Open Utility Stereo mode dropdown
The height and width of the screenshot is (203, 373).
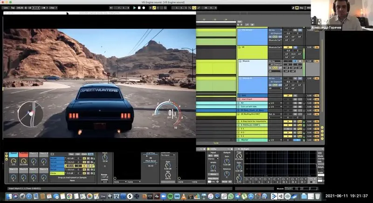click(x=213, y=159)
